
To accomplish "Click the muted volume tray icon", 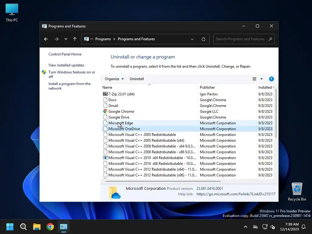I will [273, 227].
